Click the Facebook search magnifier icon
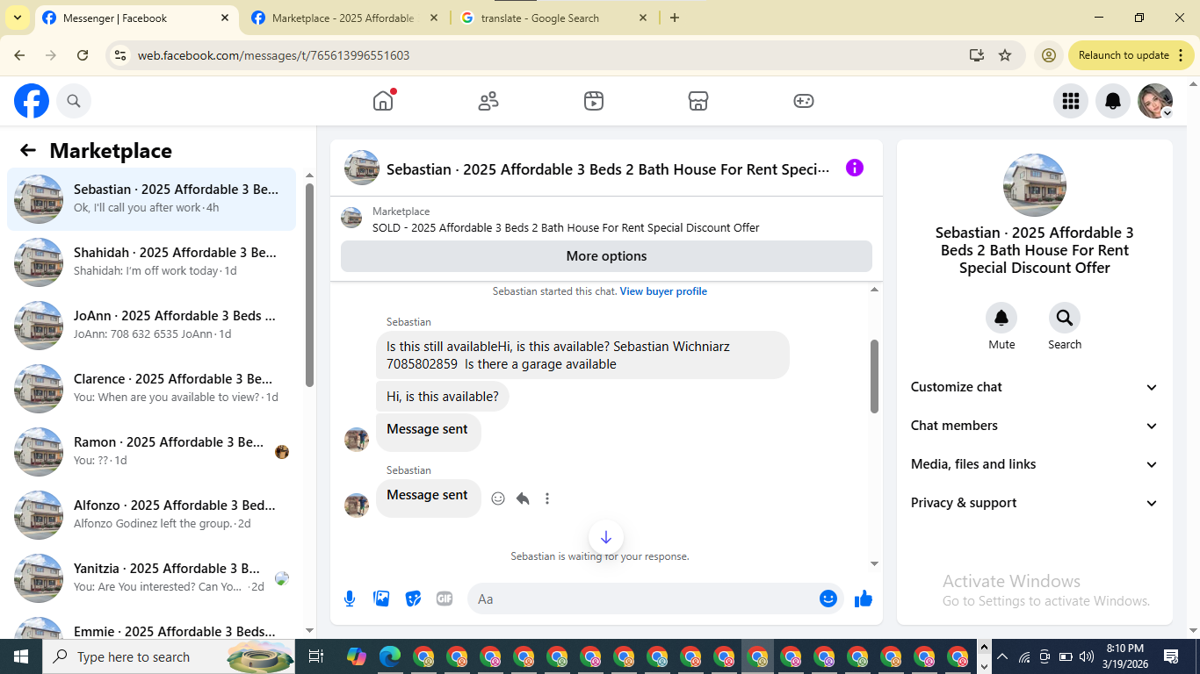 point(74,101)
